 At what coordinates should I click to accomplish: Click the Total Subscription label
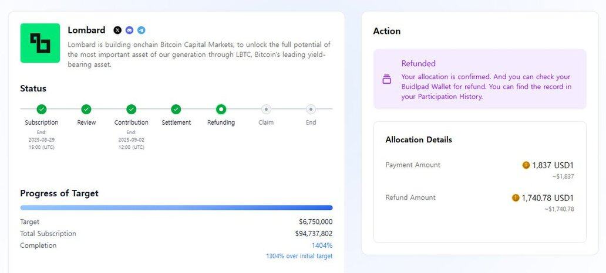pos(48,234)
